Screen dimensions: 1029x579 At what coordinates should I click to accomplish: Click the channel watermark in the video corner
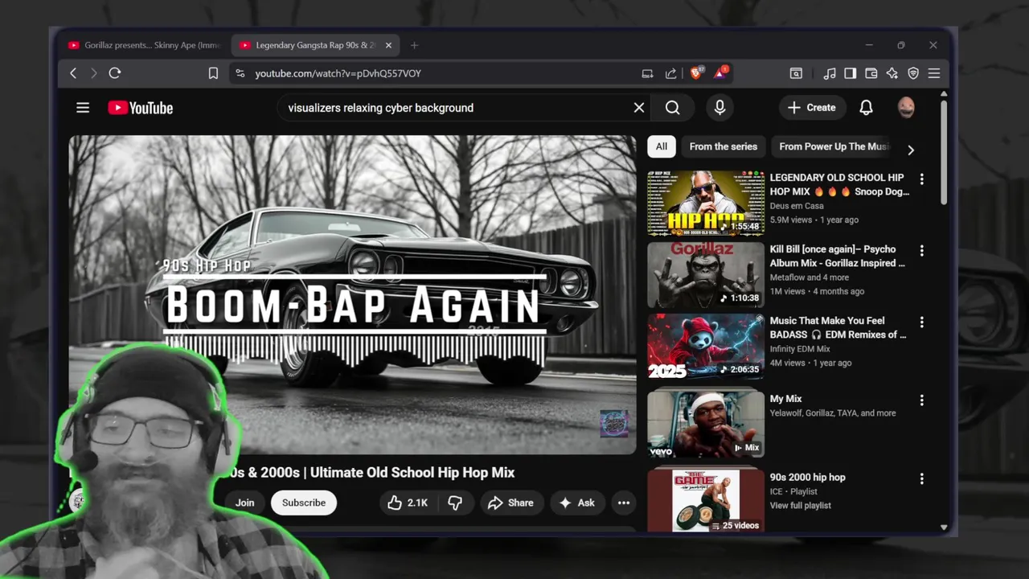coord(615,424)
